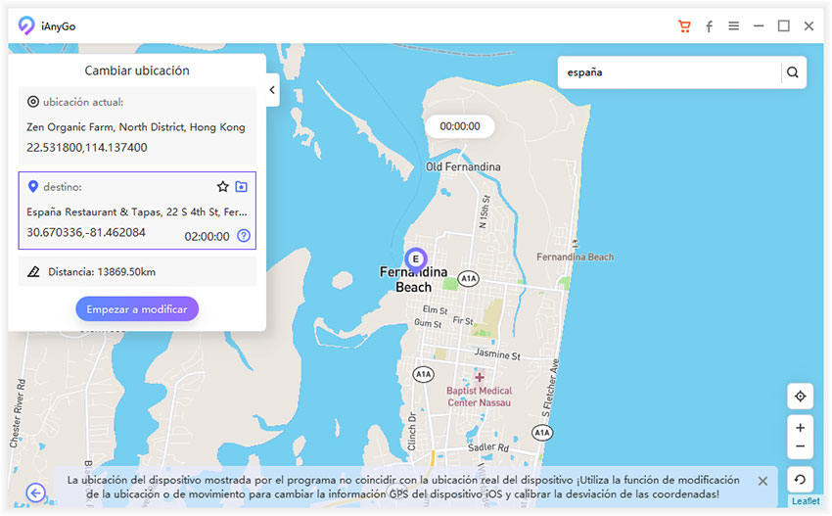Dismiss the bottom notification banner

click(x=763, y=481)
